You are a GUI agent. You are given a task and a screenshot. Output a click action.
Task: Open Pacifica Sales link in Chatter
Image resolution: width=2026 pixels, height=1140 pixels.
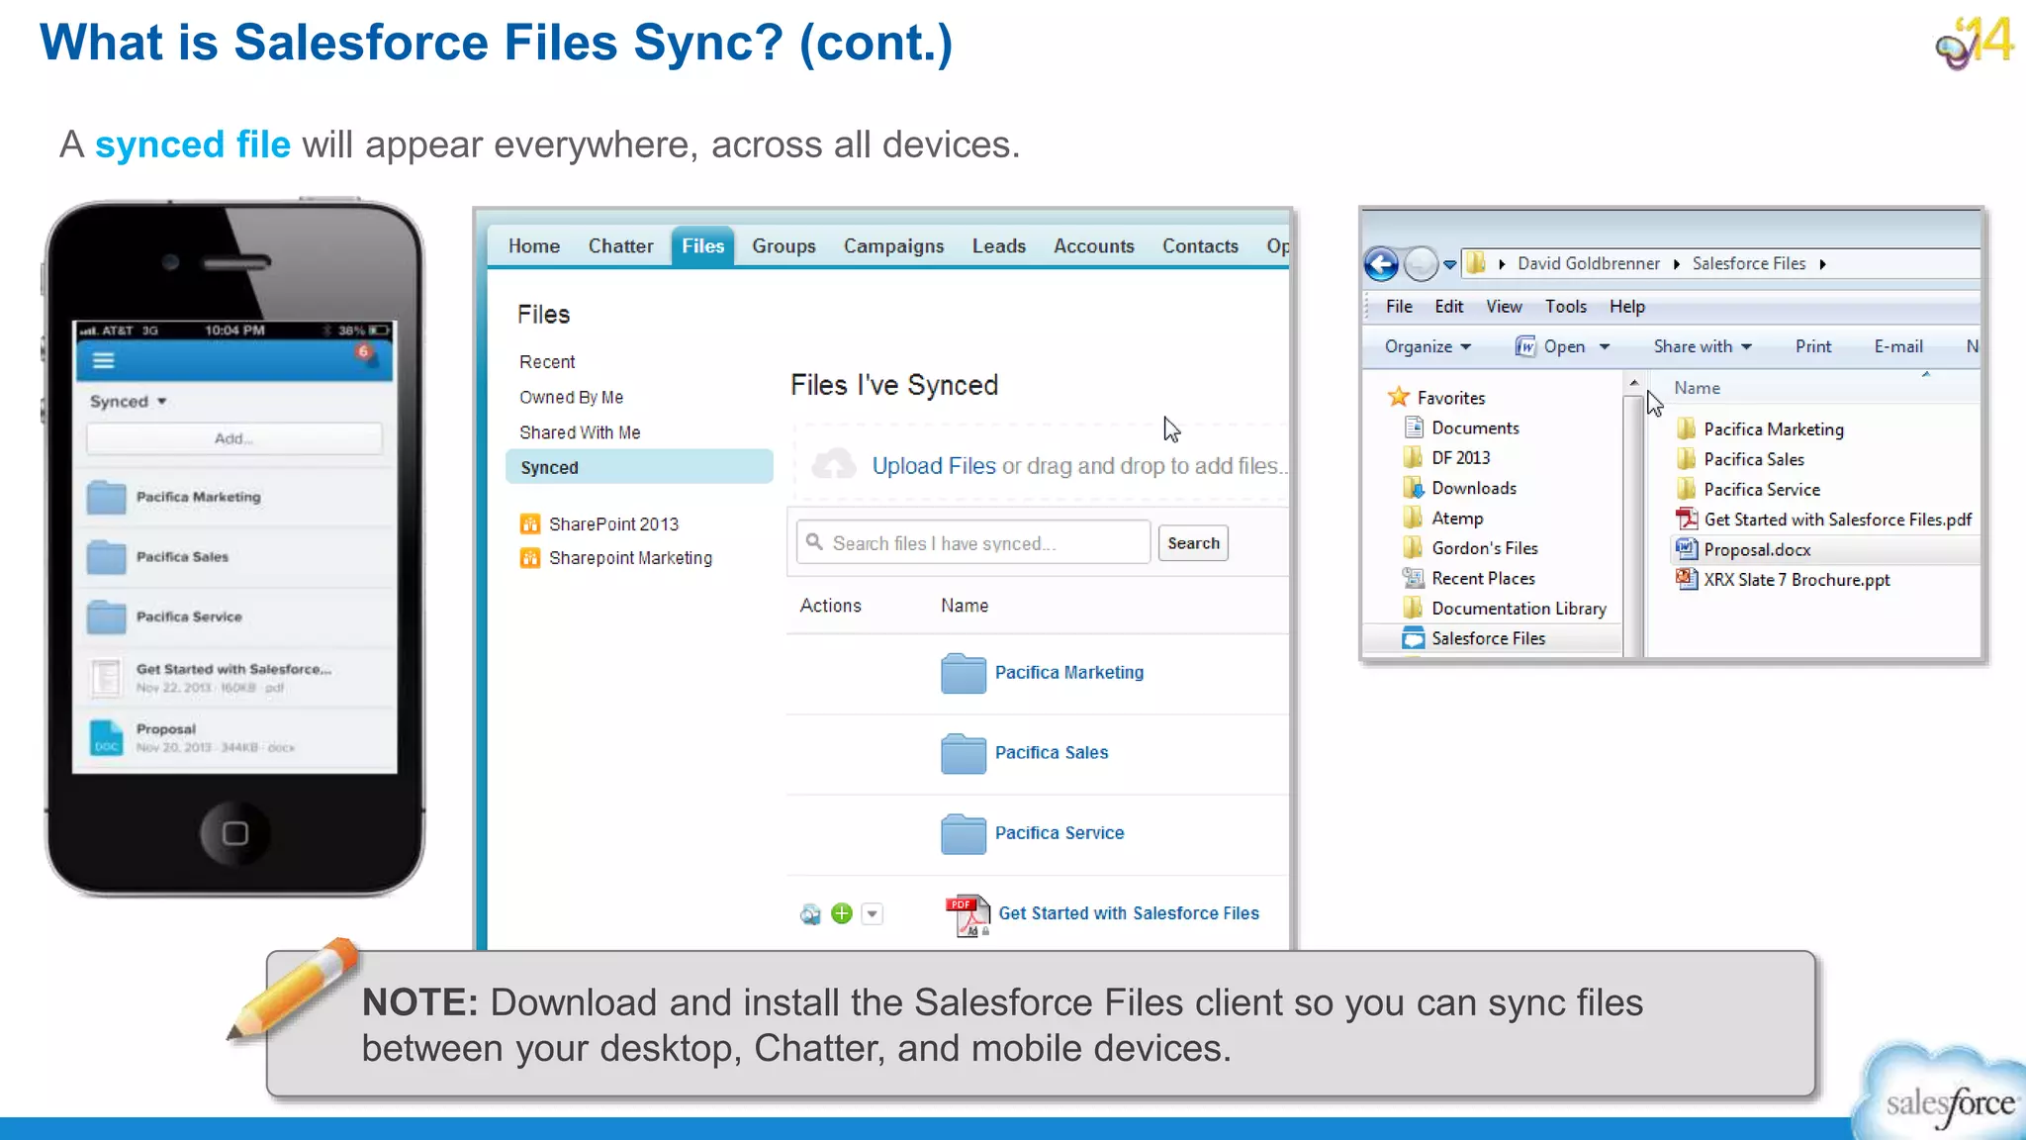(1052, 753)
